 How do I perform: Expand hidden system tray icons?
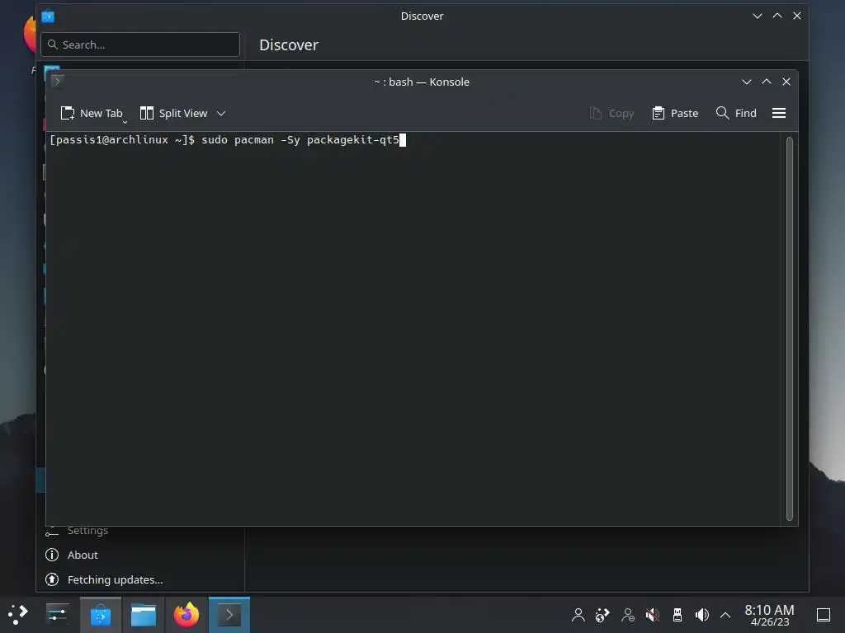(725, 615)
